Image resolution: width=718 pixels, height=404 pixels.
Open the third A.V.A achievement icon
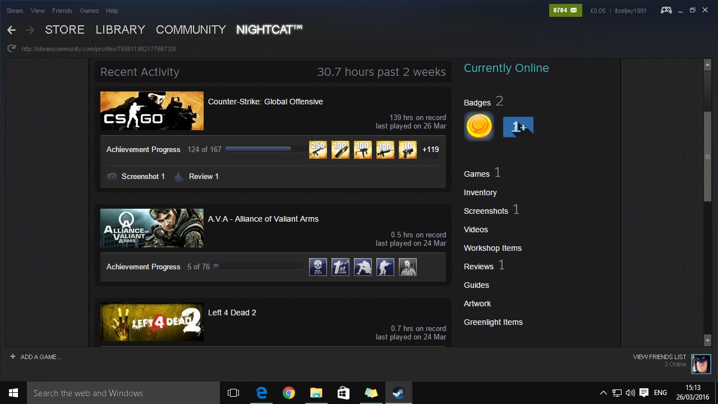[363, 267]
